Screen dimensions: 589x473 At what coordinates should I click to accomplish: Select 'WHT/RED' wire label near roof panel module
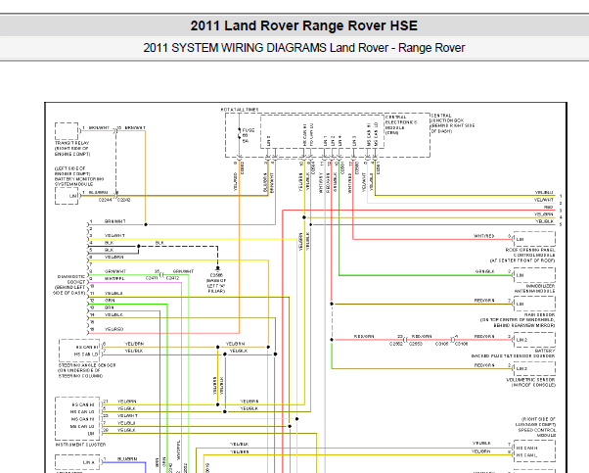pos(483,236)
